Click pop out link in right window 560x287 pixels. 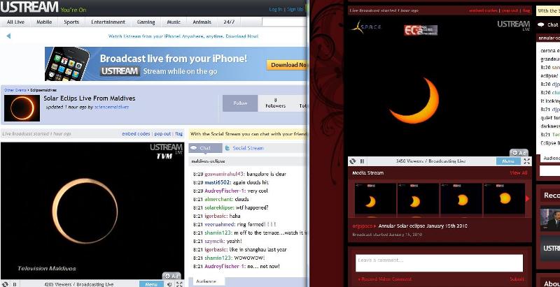[x=510, y=10]
